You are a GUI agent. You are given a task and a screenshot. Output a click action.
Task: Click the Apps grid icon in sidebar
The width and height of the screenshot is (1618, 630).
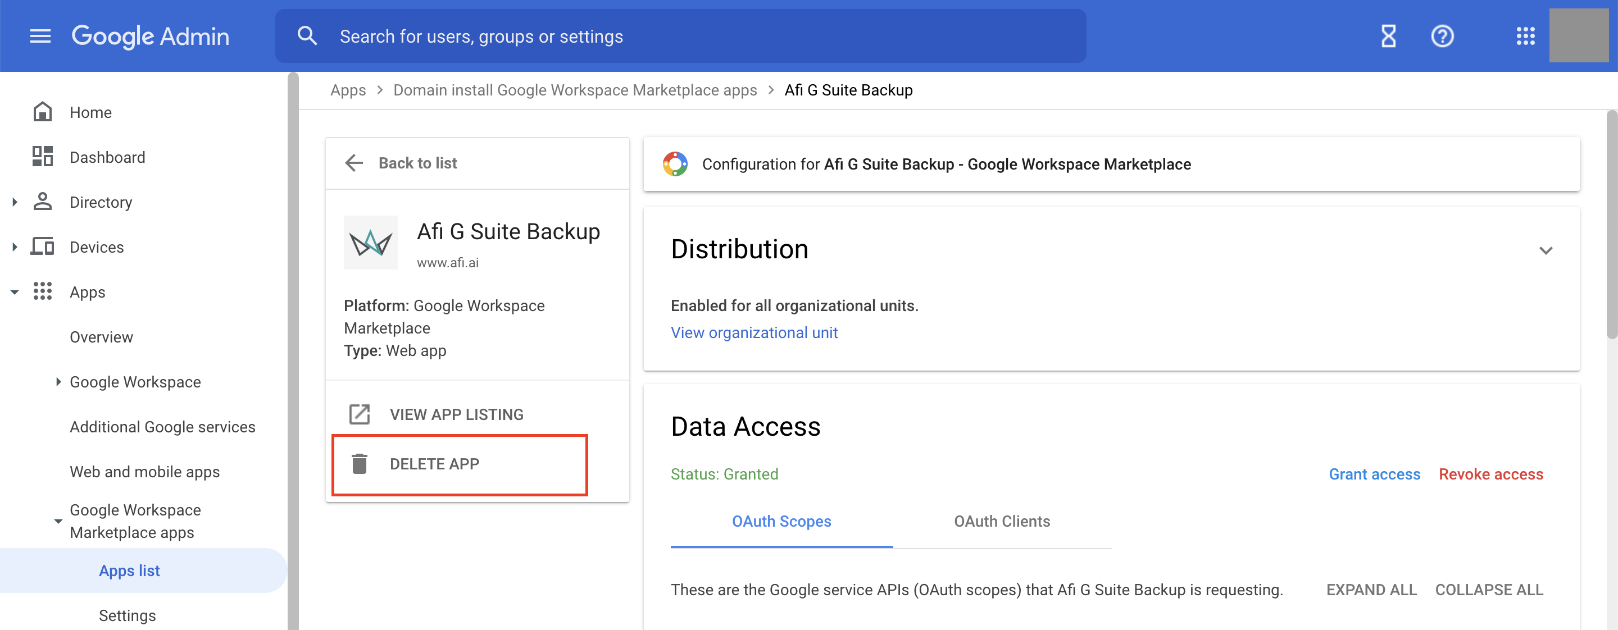[x=42, y=291]
